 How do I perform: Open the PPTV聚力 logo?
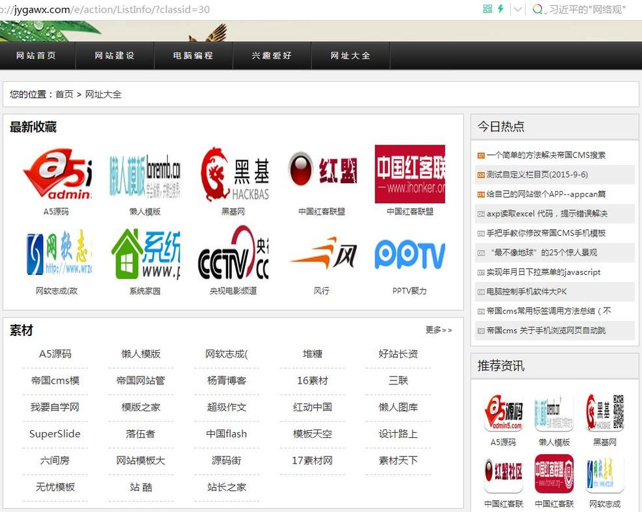[x=410, y=254]
